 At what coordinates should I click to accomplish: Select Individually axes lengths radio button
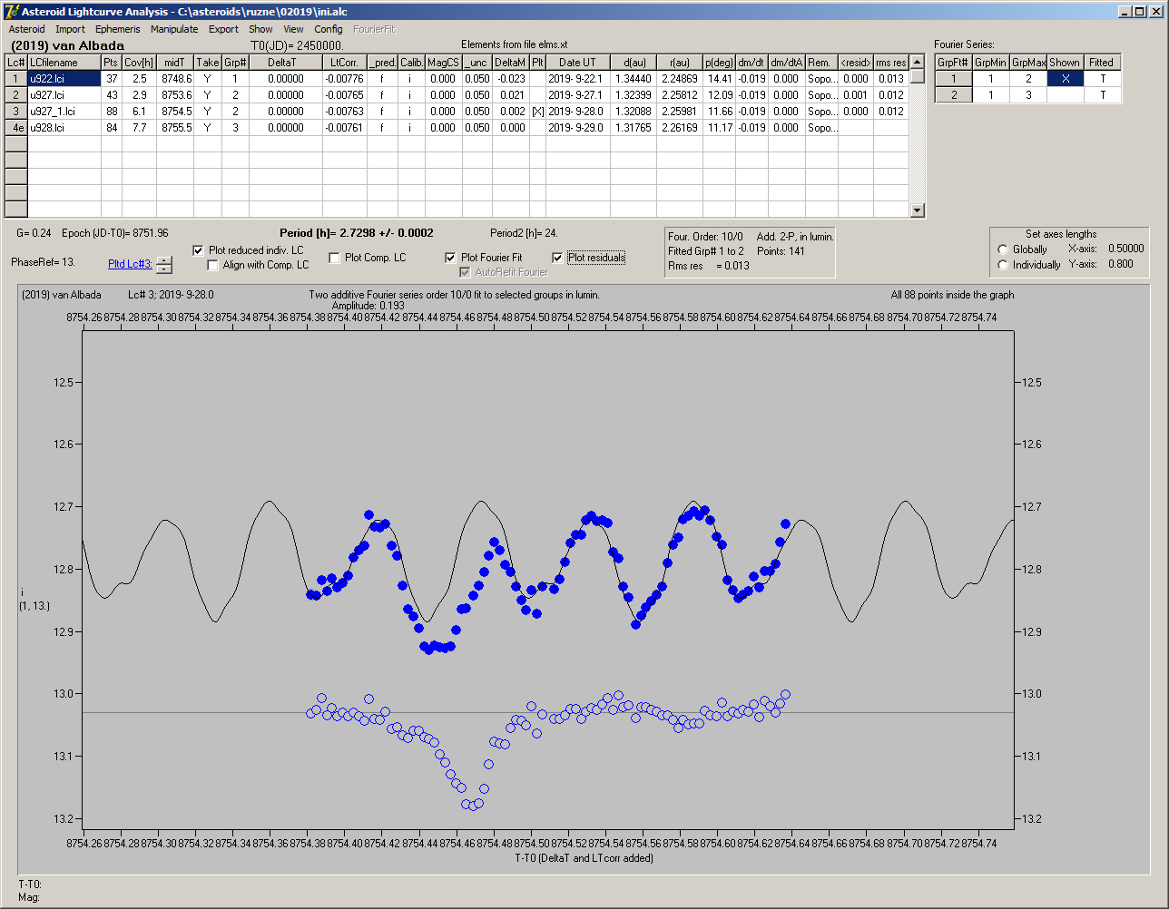[x=1002, y=265]
